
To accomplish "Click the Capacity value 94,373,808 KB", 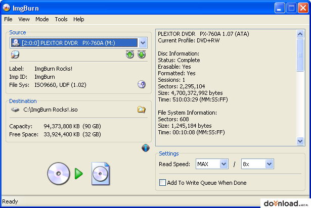I will tap(62, 126).
